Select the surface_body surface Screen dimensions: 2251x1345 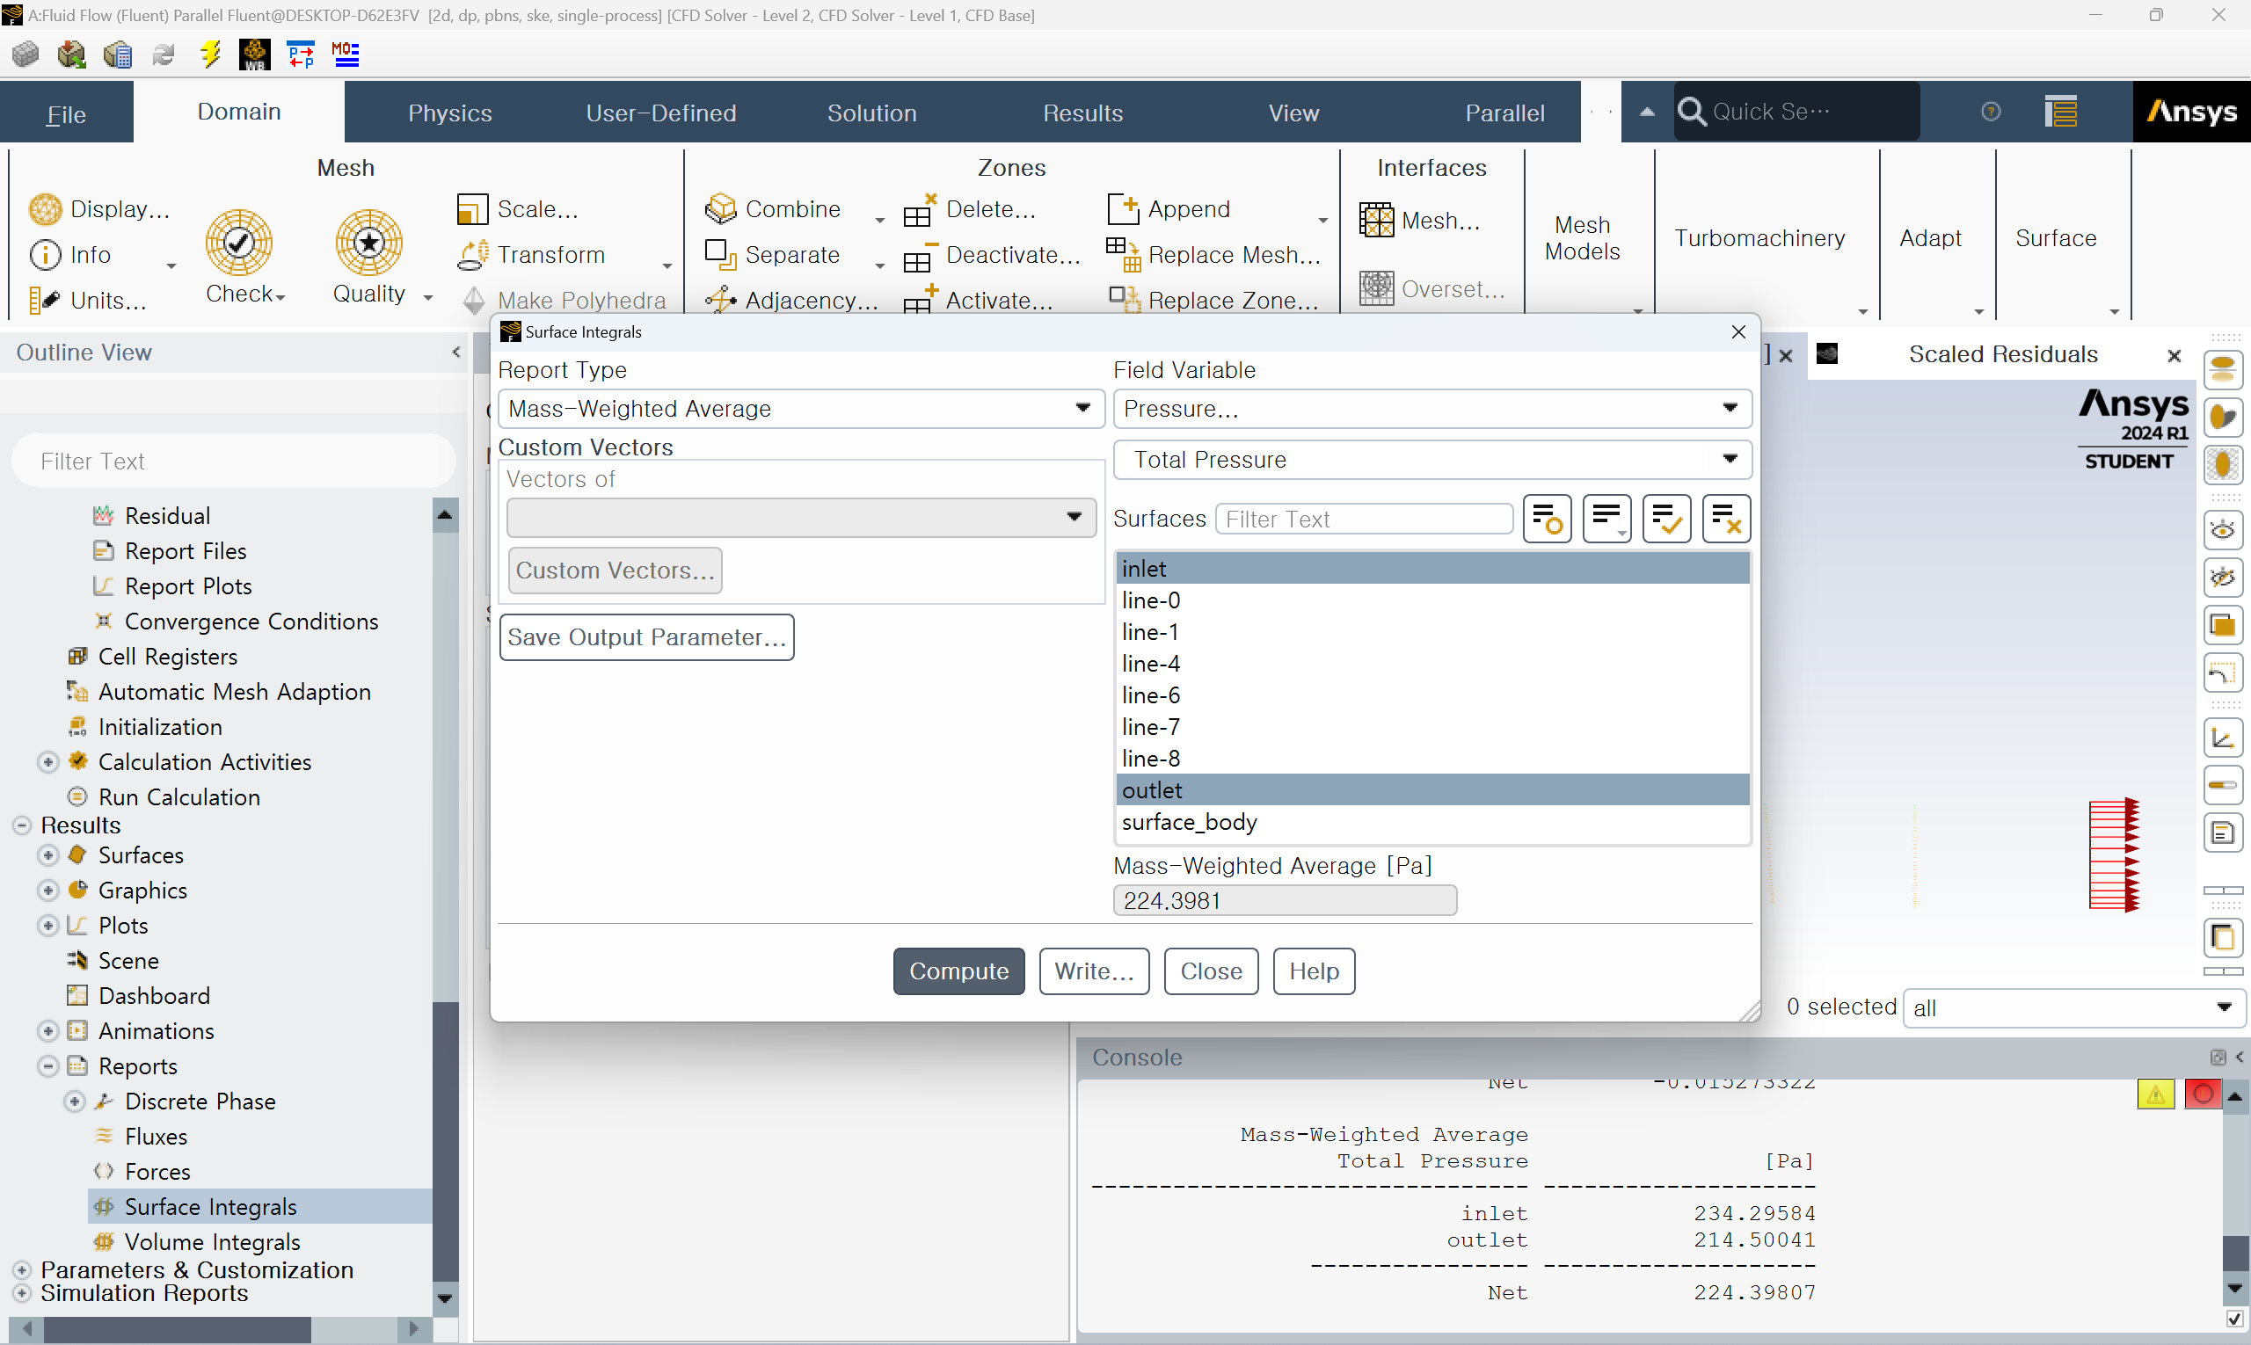click(x=1432, y=822)
